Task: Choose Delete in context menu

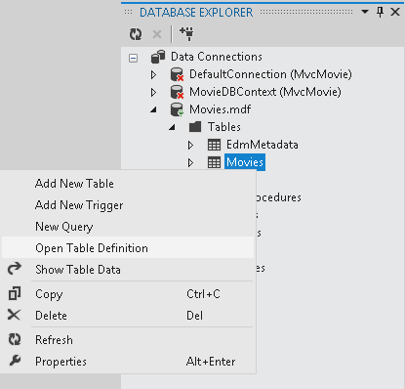Action: [x=128, y=316]
